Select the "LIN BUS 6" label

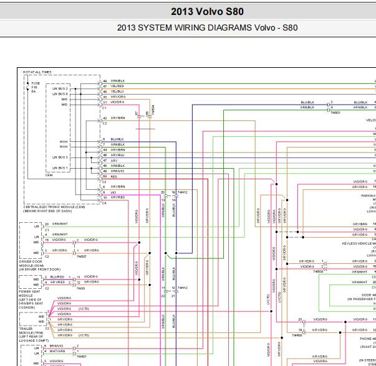coord(60,94)
